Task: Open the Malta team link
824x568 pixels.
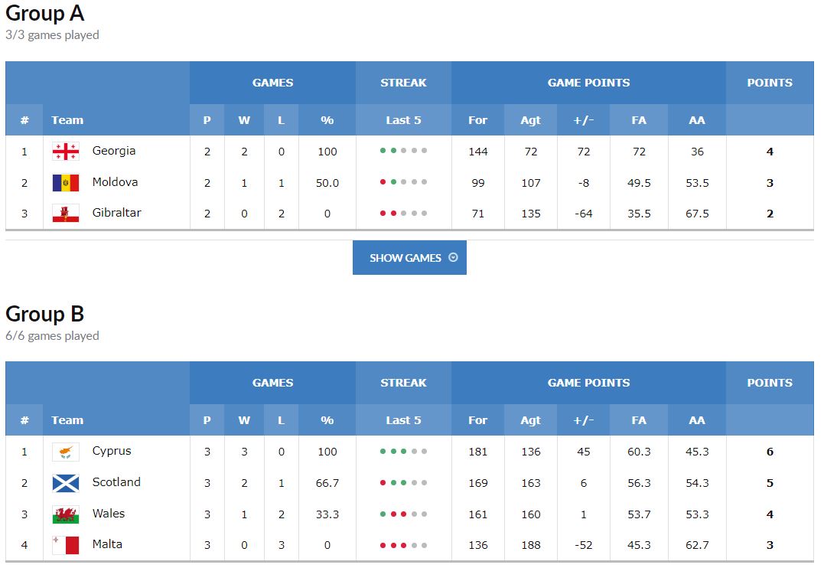Action: click(x=107, y=544)
